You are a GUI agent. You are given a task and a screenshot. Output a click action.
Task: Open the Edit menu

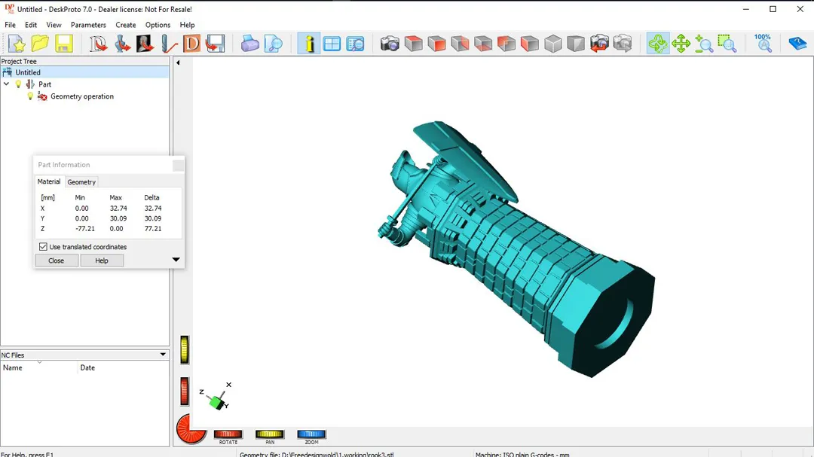(x=31, y=24)
